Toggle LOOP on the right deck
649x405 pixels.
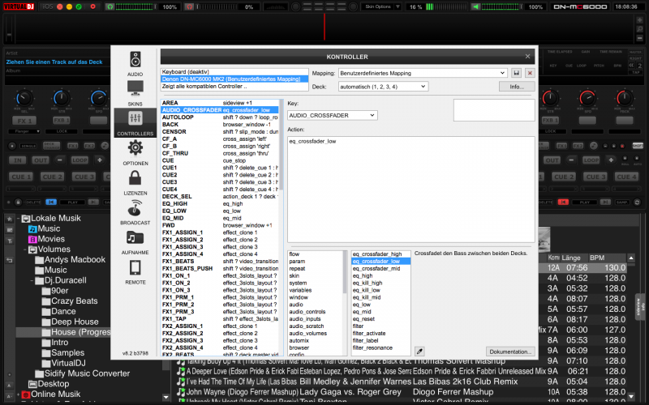(591, 160)
